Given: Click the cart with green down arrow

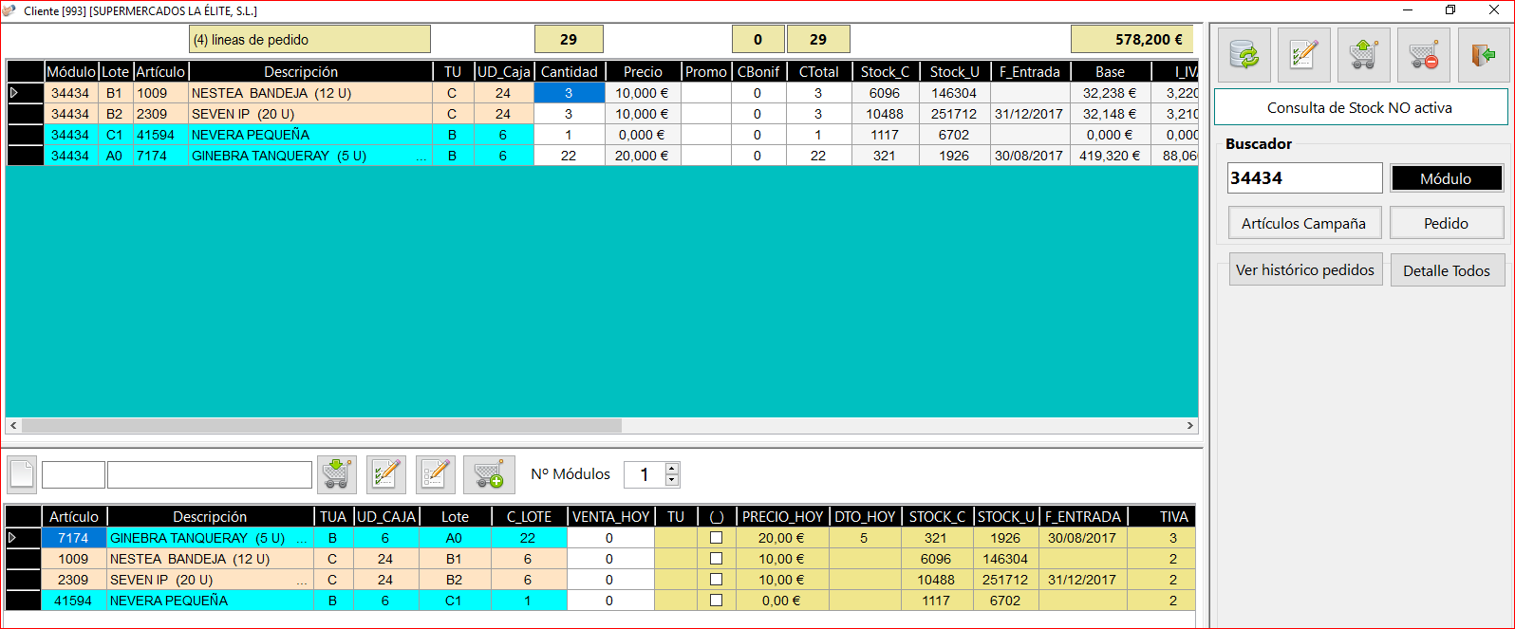Looking at the screenshot, I should (337, 474).
